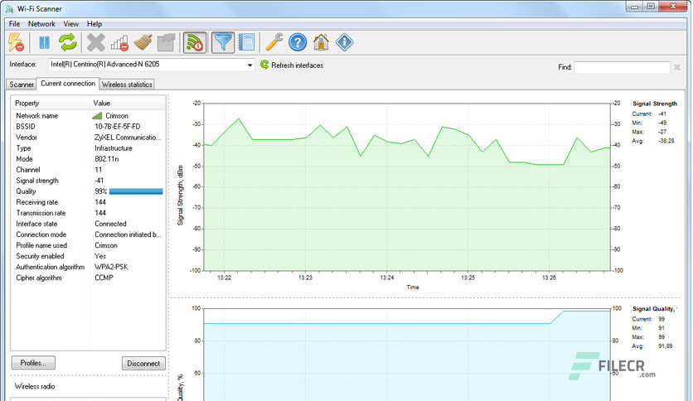The width and height of the screenshot is (693, 401).
Task: Select the Type Infrastructure value
Action: tap(114, 148)
